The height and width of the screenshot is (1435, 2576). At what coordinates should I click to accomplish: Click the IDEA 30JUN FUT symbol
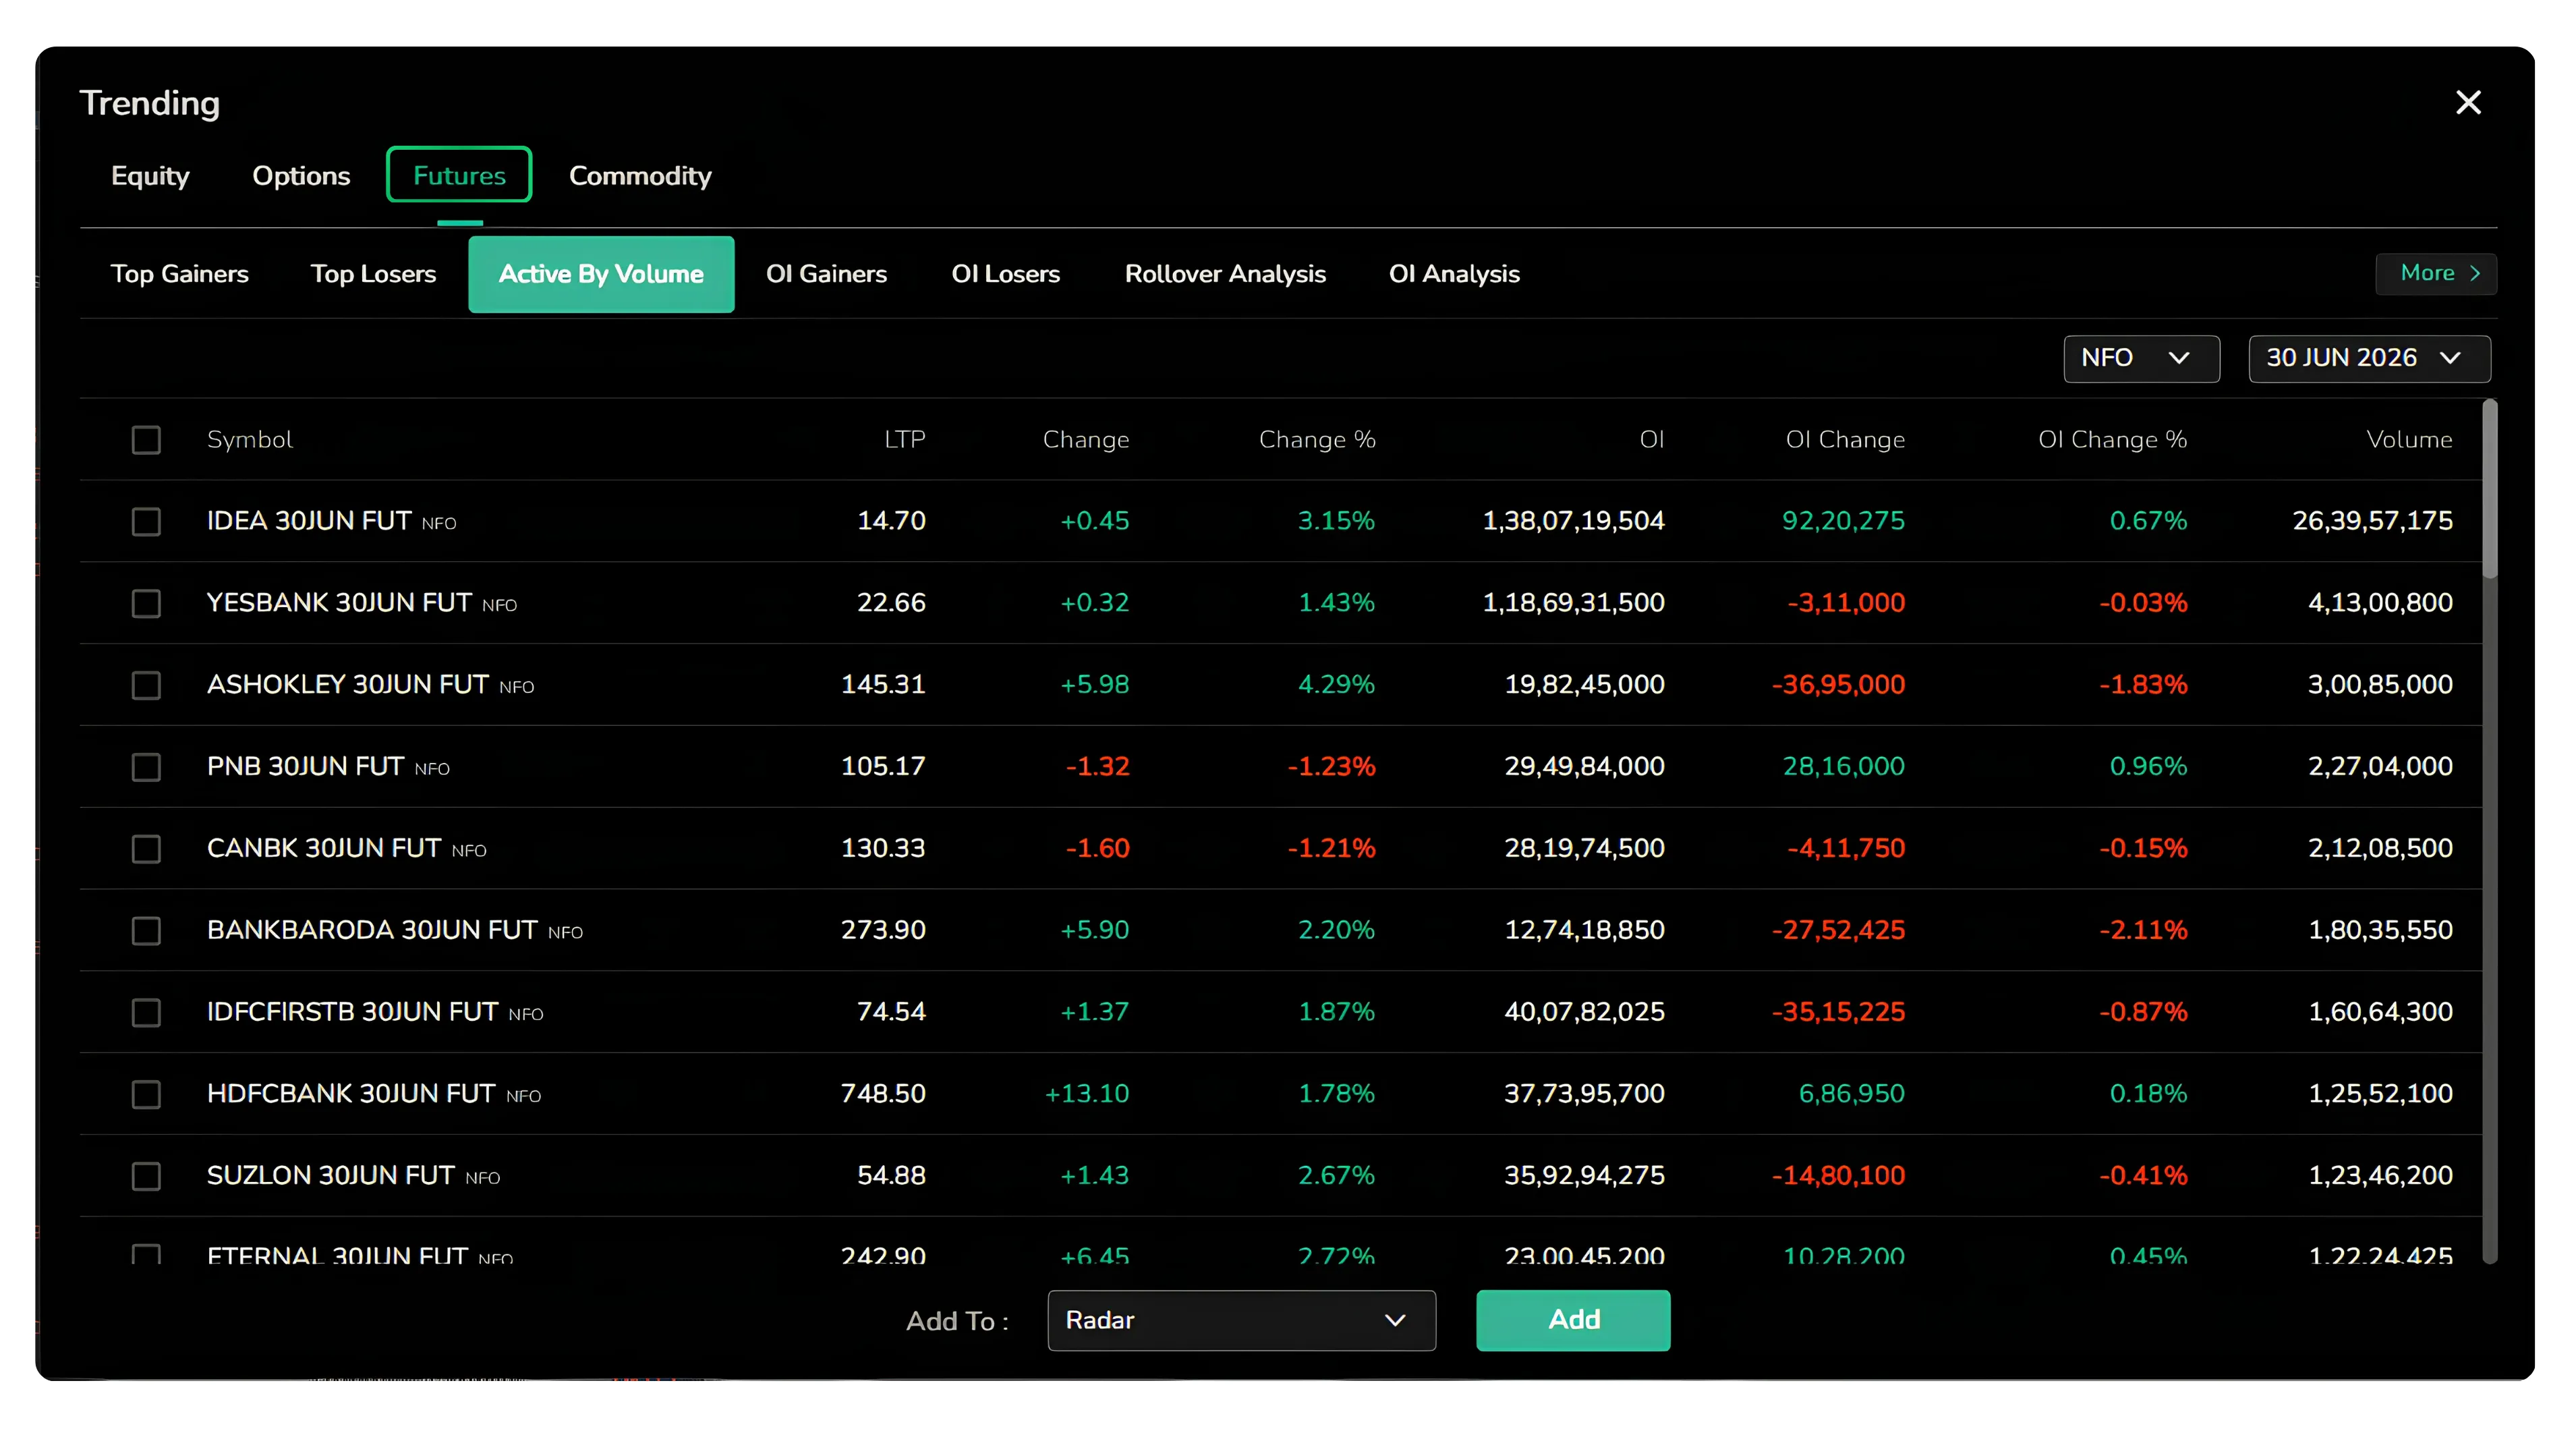click(309, 521)
